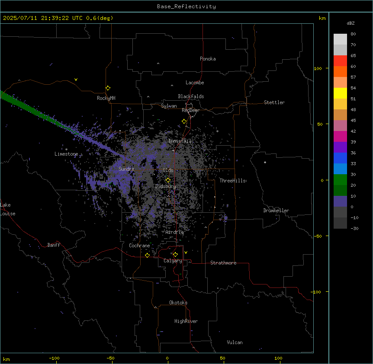Click the Didsbury label
The width and height of the screenshot is (373, 364).
point(166,186)
